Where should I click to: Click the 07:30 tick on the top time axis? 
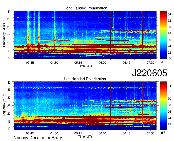pos(150,63)
